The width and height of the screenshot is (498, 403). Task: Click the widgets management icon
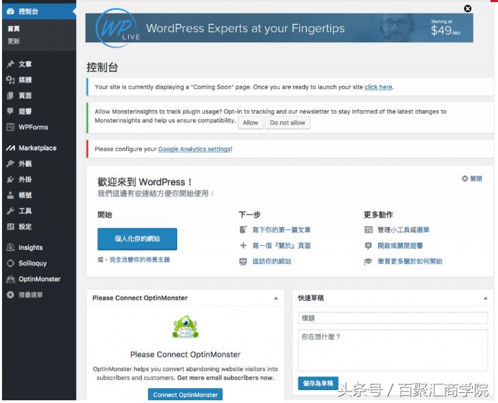pyautogui.click(x=369, y=229)
